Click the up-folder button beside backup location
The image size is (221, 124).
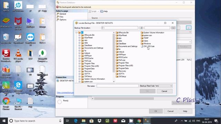[141, 28]
